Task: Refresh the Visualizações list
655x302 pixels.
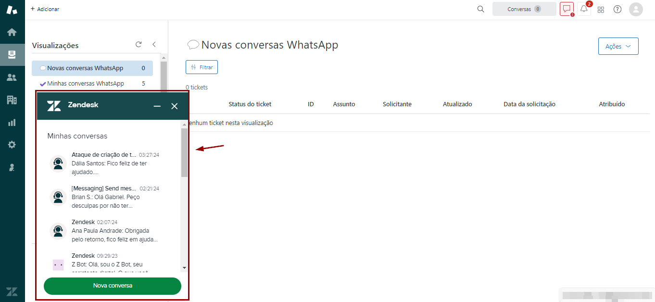Action: [x=139, y=44]
